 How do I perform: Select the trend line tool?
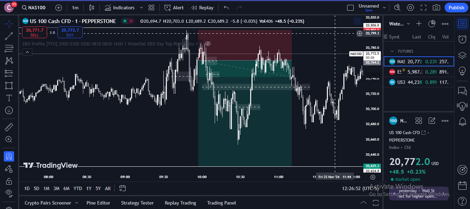coord(9,36)
